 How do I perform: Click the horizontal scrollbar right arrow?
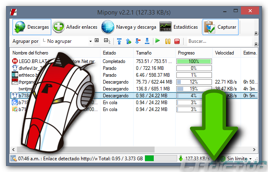point(254,150)
